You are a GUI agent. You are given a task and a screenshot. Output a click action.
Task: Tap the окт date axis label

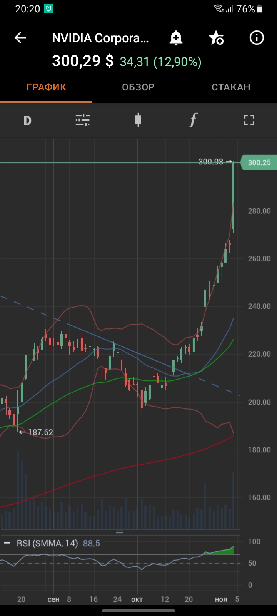click(137, 599)
